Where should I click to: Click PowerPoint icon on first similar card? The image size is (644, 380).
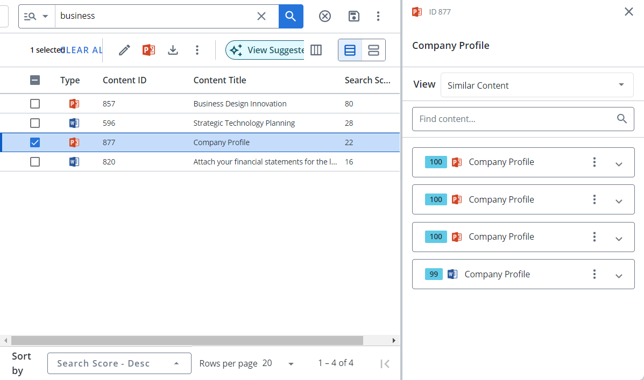tap(457, 162)
